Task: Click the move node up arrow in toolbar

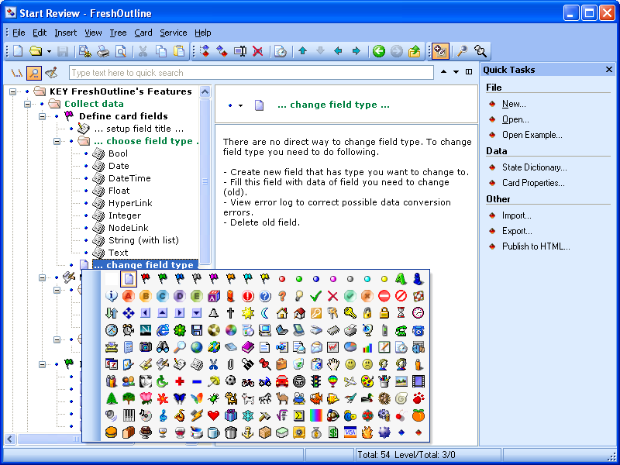Action: click(302, 50)
